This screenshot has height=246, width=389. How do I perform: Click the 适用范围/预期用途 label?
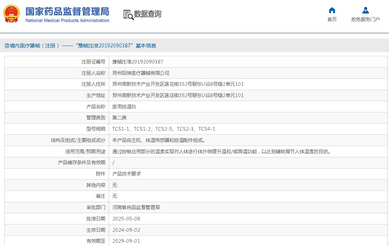[85, 151]
